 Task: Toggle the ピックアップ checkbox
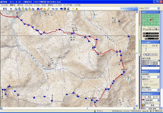(x=146, y=103)
